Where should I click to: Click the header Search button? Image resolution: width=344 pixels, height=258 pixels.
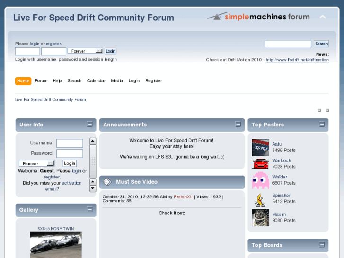point(321,44)
